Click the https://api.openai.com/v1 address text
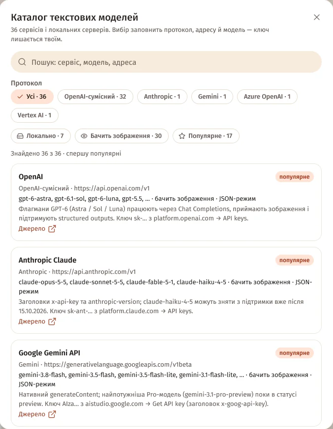The height and width of the screenshot is (429, 333). coord(112,188)
